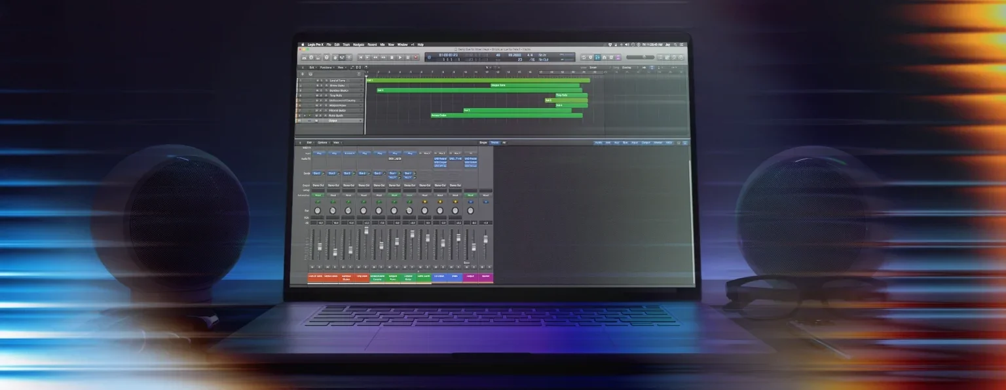Click the Stop transport button
1006x390 pixels.
(x=392, y=58)
